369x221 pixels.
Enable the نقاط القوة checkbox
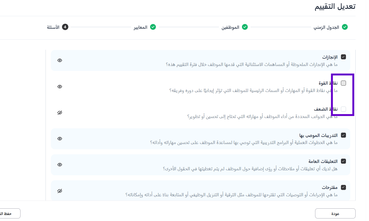pyautogui.click(x=343, y=83)
